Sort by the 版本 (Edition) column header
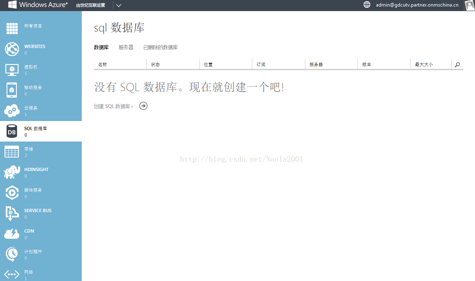Viewport: 475px width, 281px height. pyautogui.click(x=367, y=64)
